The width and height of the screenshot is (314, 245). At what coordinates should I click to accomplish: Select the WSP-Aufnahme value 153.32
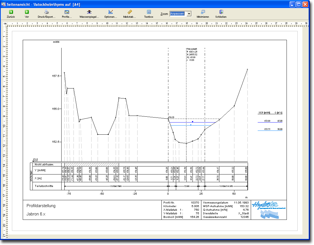pos(244,206)
